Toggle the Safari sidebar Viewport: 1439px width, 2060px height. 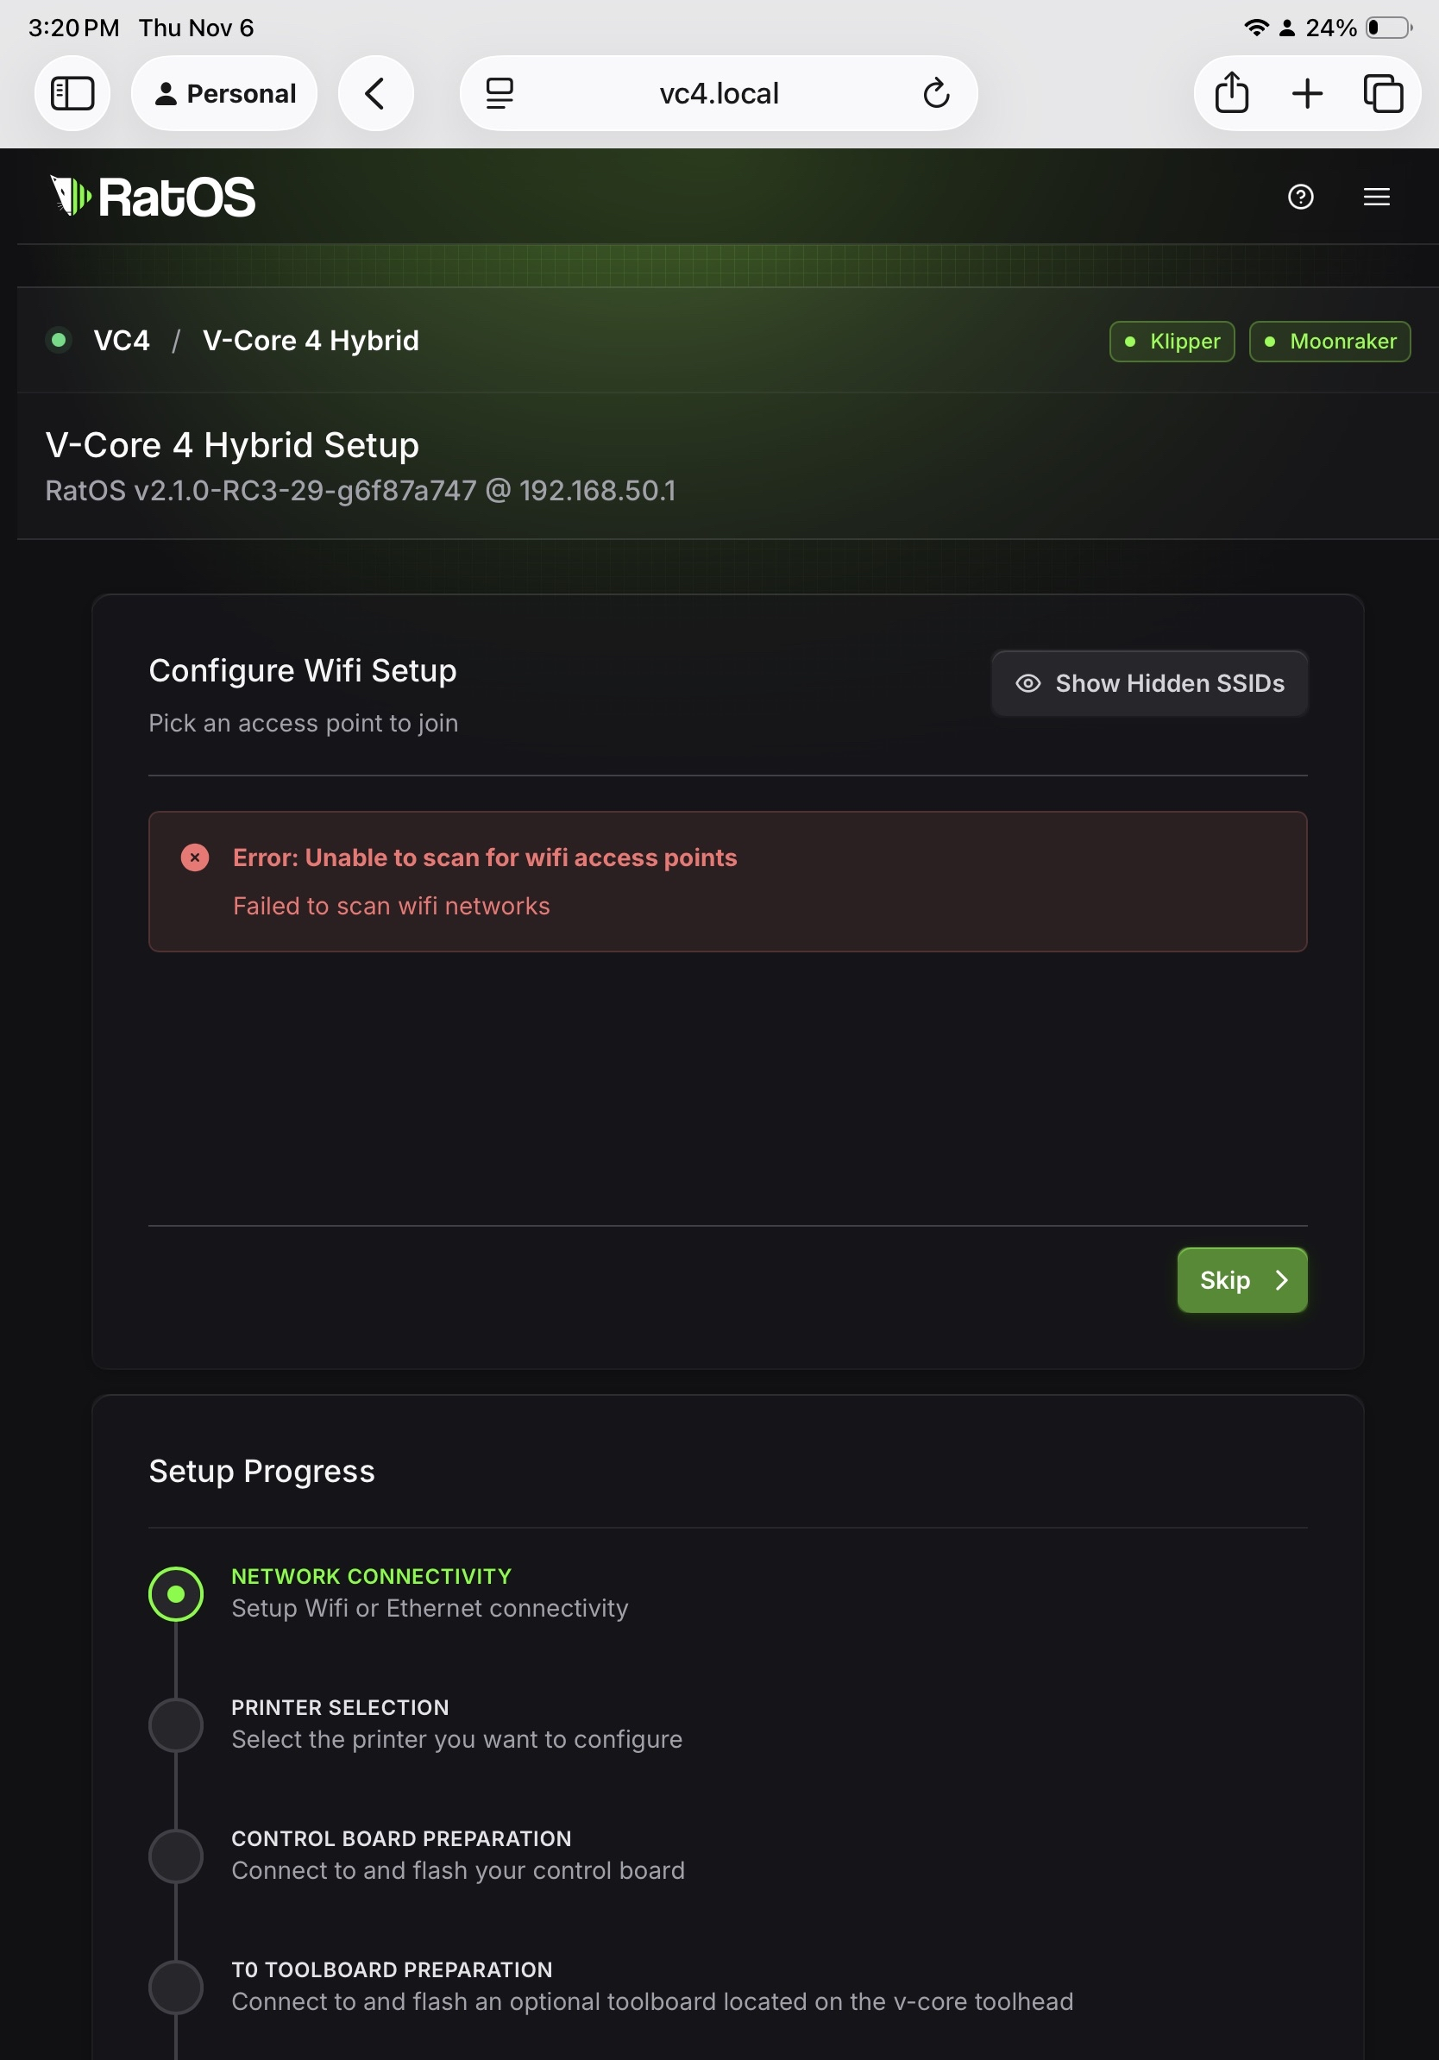(x=72, y=93)
